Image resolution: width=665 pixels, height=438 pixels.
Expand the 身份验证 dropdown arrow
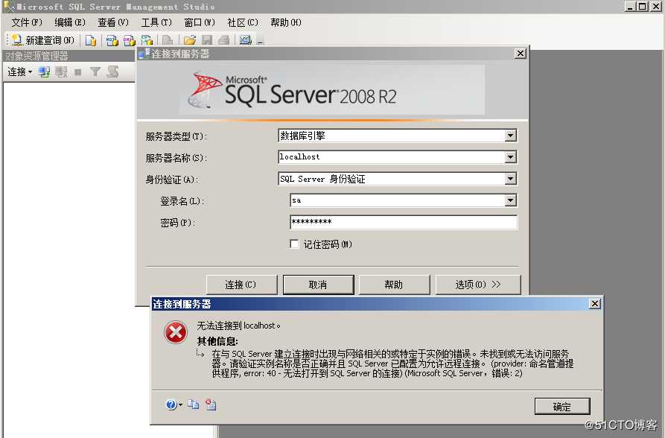[511, 179]
